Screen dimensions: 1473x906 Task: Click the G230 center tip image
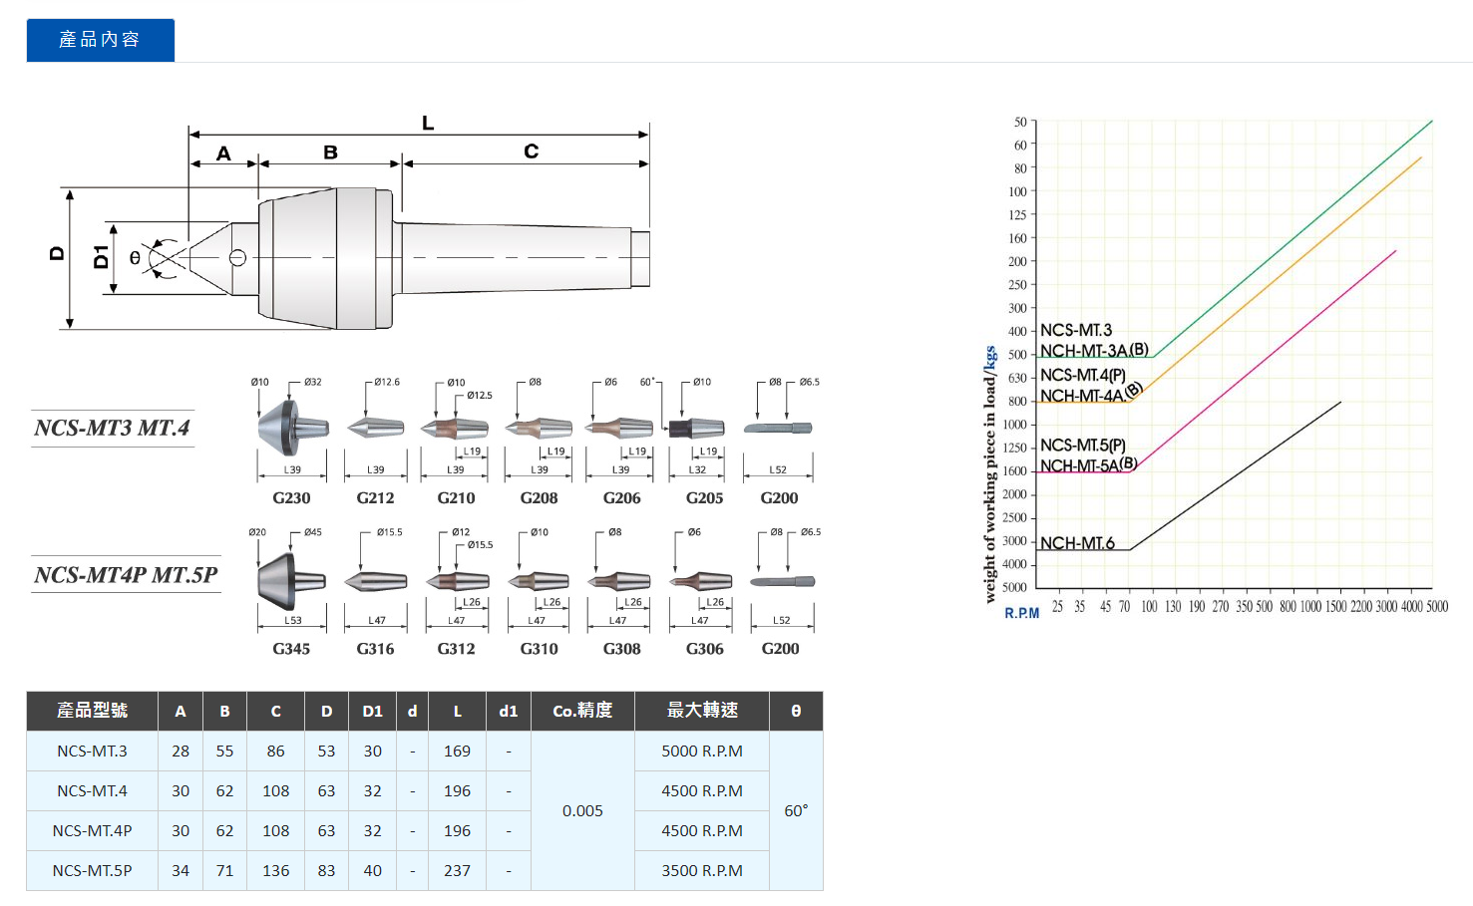(291, 428)
